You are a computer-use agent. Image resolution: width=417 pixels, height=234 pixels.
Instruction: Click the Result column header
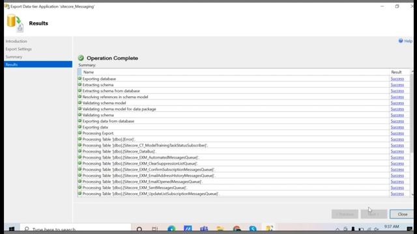(x=396, y=72)
